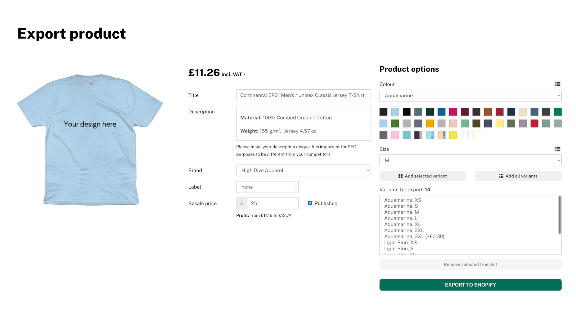Select the selected Aquamarine swatch with outline
This screenshot has height=324, width=576.
pyautogui.click(x=395, y=112)
